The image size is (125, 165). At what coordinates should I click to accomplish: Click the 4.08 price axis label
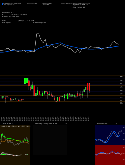point(121,94)
